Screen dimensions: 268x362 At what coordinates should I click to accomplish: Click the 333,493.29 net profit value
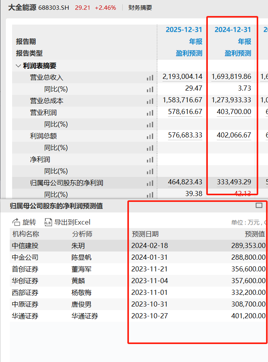[x=234, y=182]
